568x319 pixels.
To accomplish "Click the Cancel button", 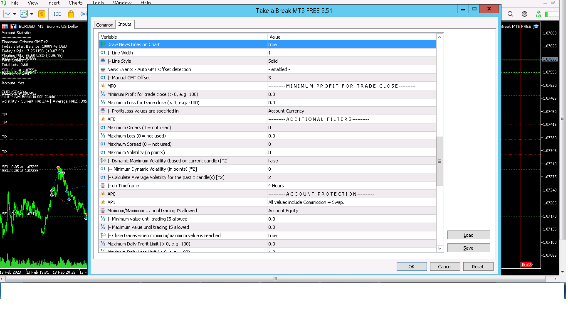I will click(445, 267).
